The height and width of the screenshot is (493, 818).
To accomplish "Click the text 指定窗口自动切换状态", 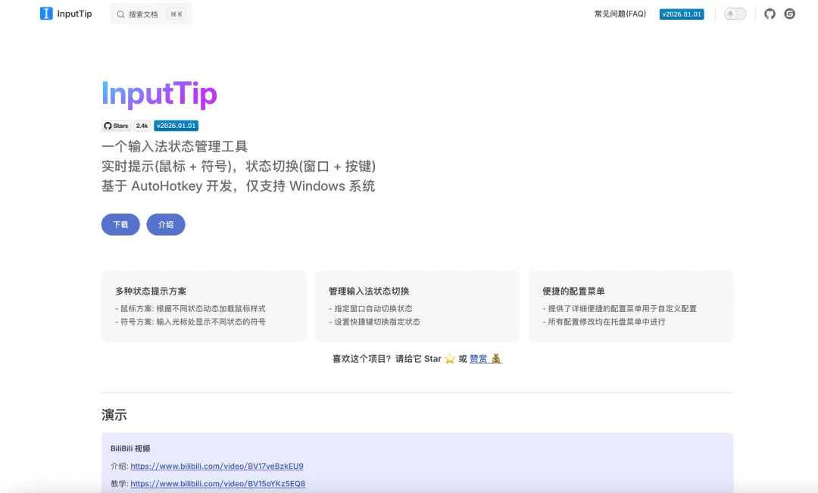I will tap(373, 308).
